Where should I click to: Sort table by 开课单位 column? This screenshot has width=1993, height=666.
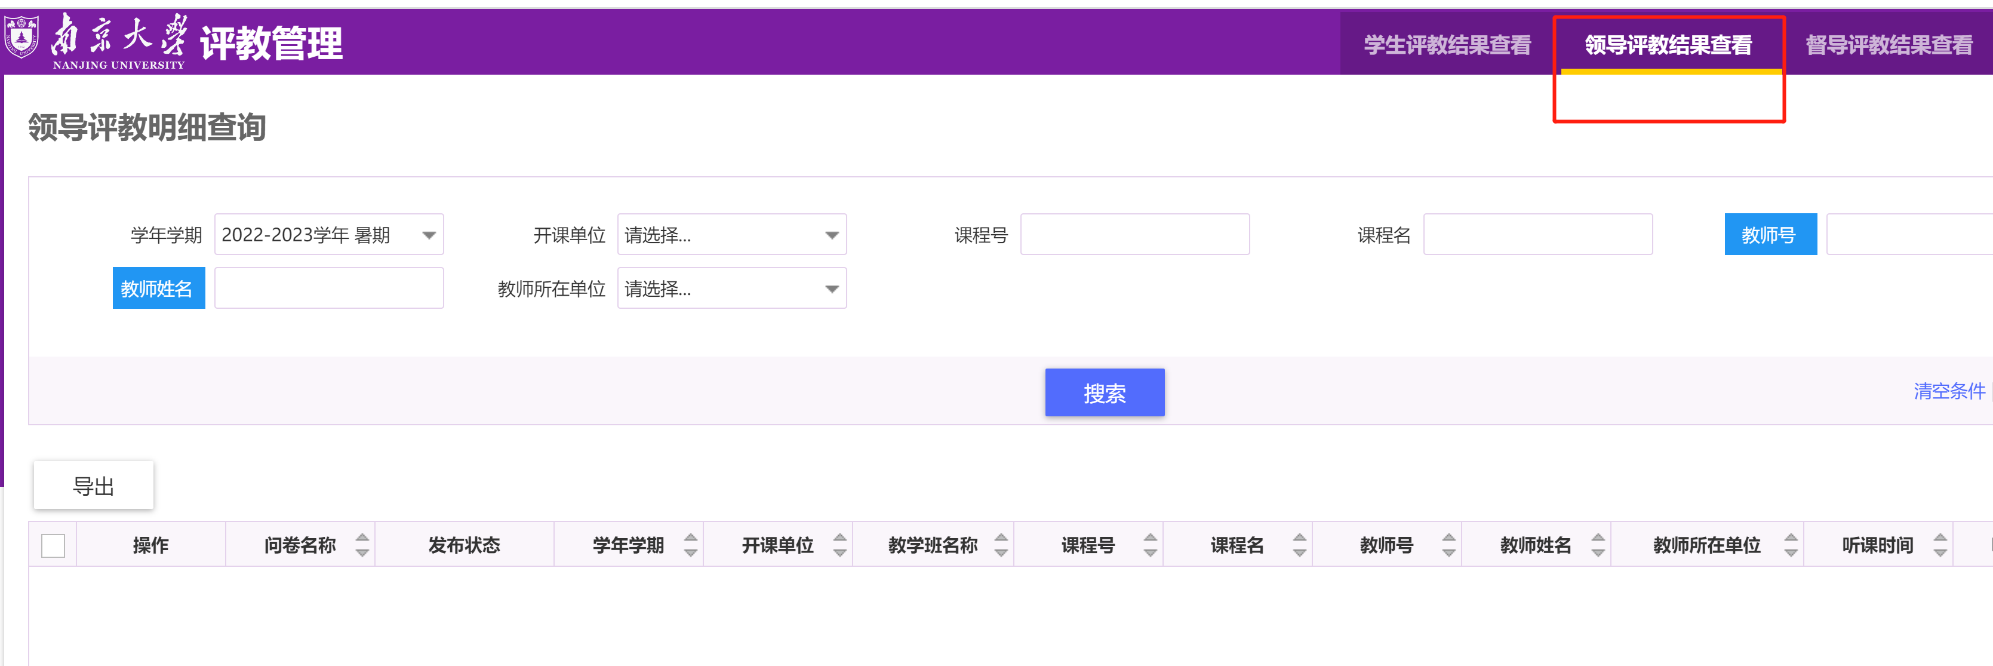(x=839, y=544)
